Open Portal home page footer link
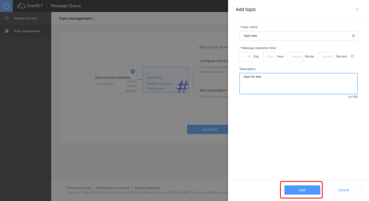The image size is (369, 201). (79, 188)
